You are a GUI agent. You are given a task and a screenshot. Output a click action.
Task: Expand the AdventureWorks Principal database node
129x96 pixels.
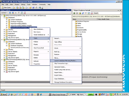point(7,28)
